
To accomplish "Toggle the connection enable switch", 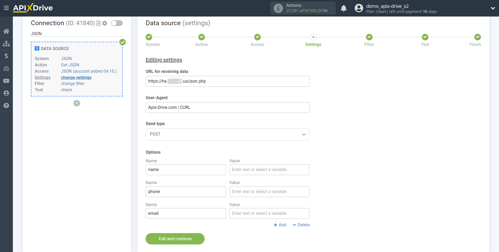I will [x=117, y=23].
